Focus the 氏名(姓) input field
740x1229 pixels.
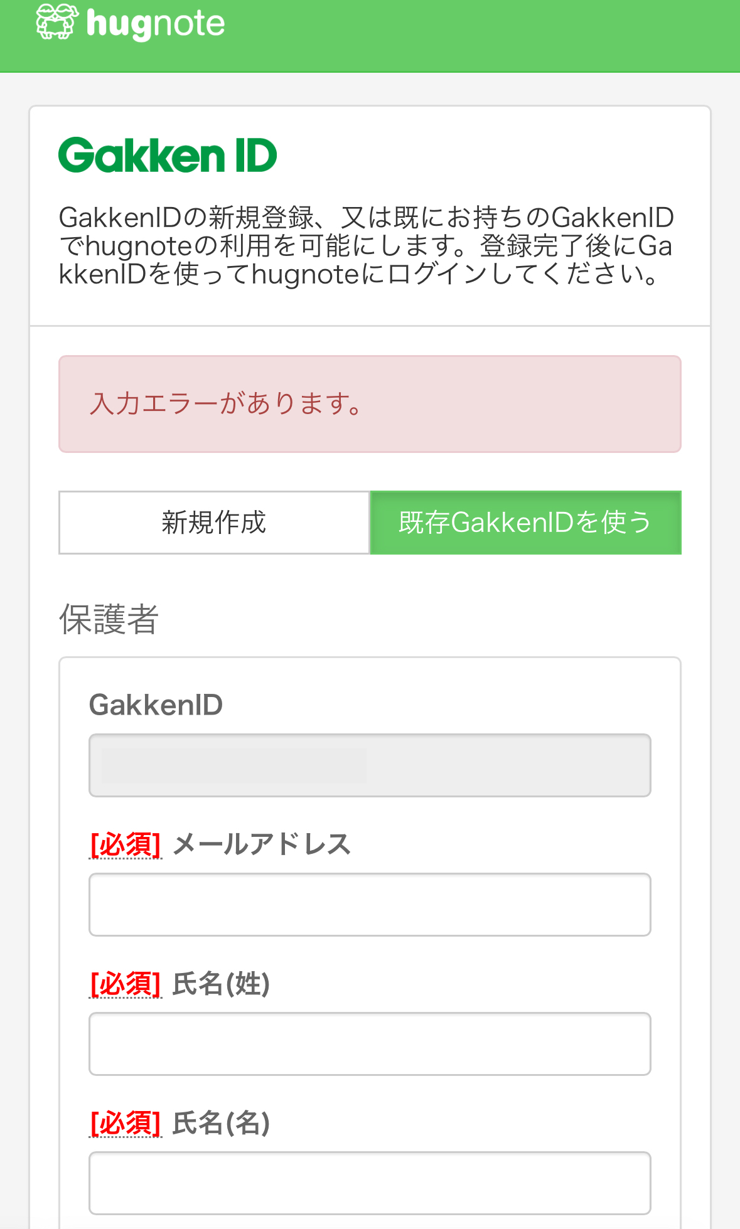tap(370, 1044)
